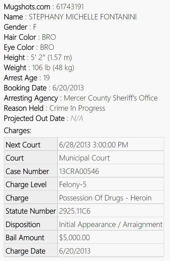Click the Municipal Court cell
The height and width of the screenshot is (261, 170).
[x=111, y=157]
